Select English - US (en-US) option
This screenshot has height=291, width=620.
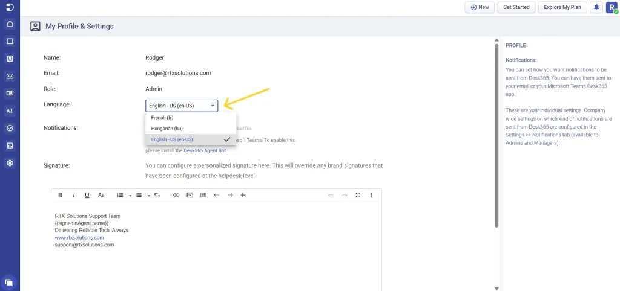(191, 139)
